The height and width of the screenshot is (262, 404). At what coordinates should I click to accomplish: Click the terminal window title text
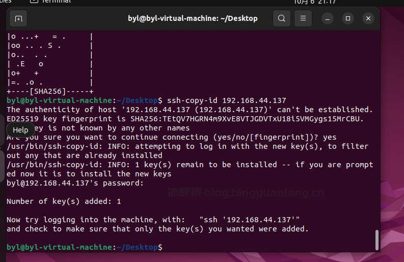pos(193,19)
